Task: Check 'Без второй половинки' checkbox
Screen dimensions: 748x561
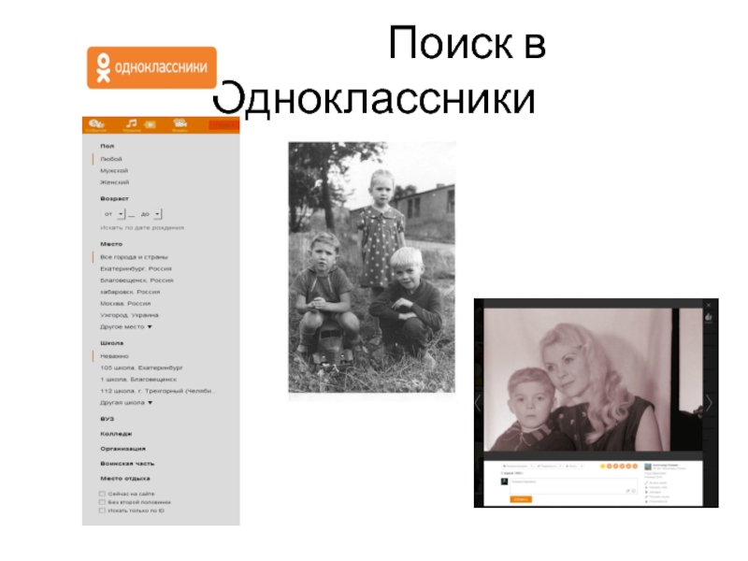Action: 102,502
